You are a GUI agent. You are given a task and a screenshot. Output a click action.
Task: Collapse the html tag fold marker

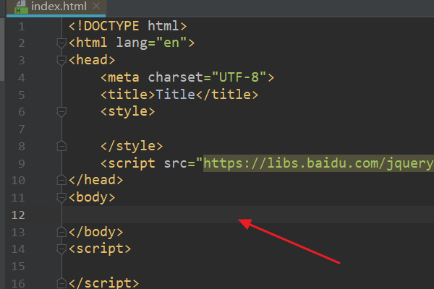pyautogui.click(x=61, y=43)
